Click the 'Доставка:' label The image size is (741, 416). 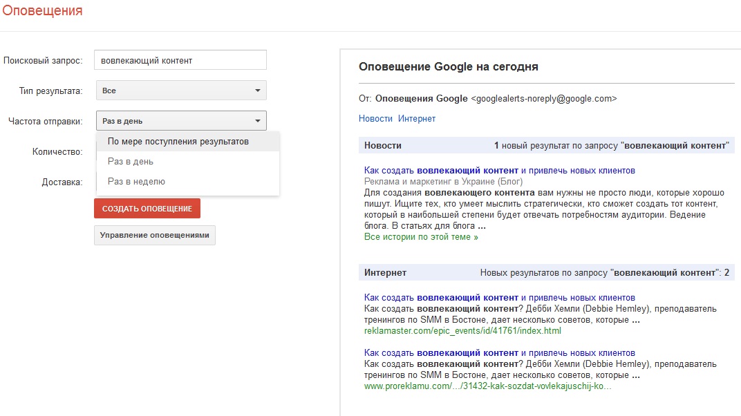tap(62, 182)
